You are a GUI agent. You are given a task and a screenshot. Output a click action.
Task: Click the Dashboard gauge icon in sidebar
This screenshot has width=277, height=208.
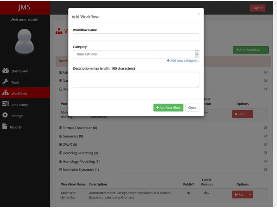coord(5,71)
